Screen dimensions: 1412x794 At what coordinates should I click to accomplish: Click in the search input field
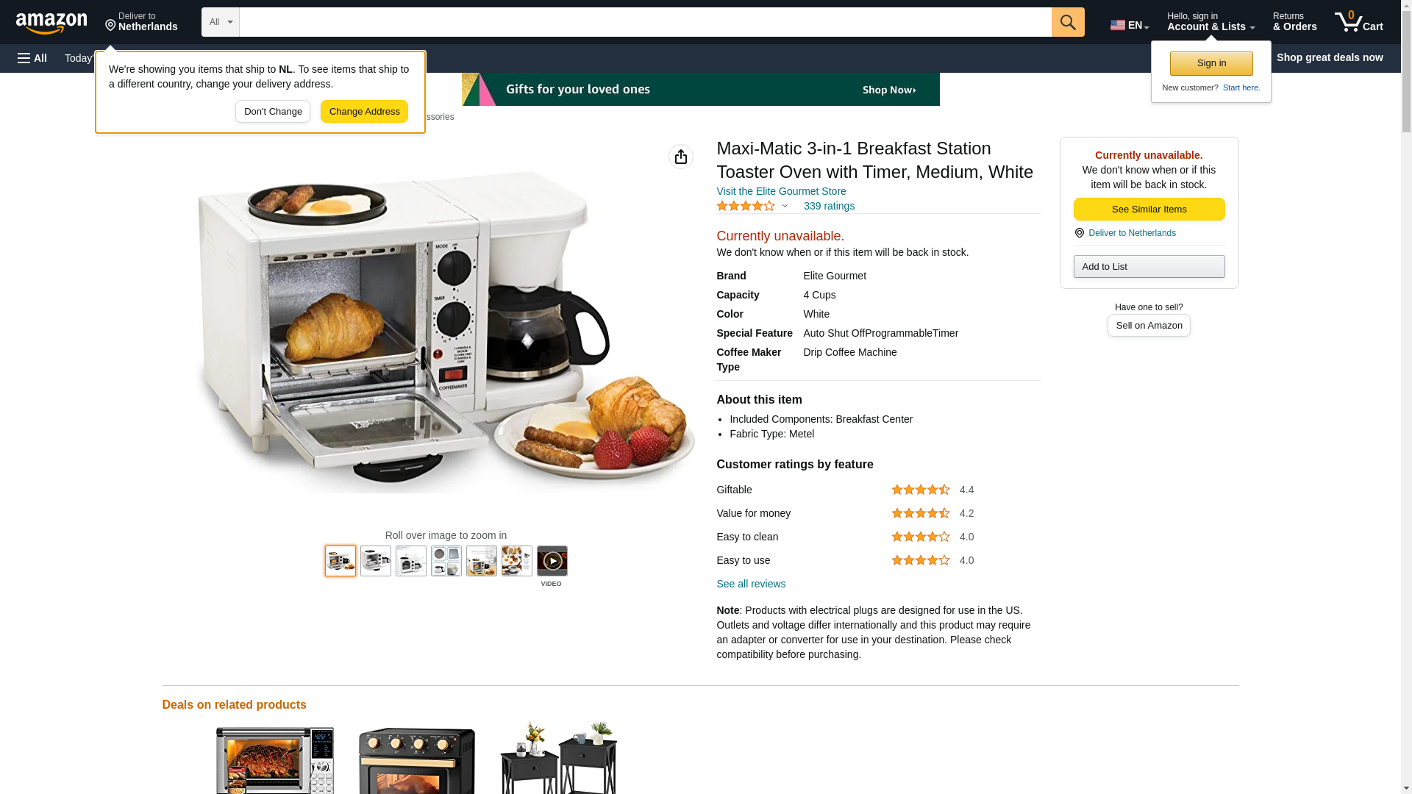coord(645,22)
